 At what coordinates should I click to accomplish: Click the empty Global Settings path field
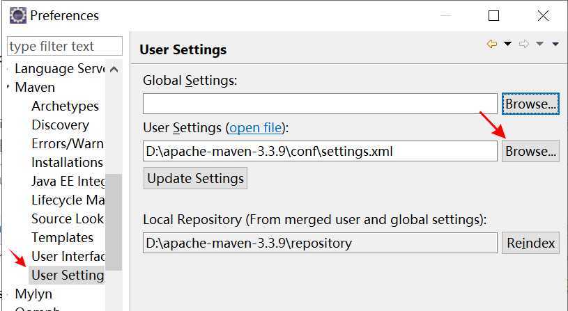pos(320,104)
